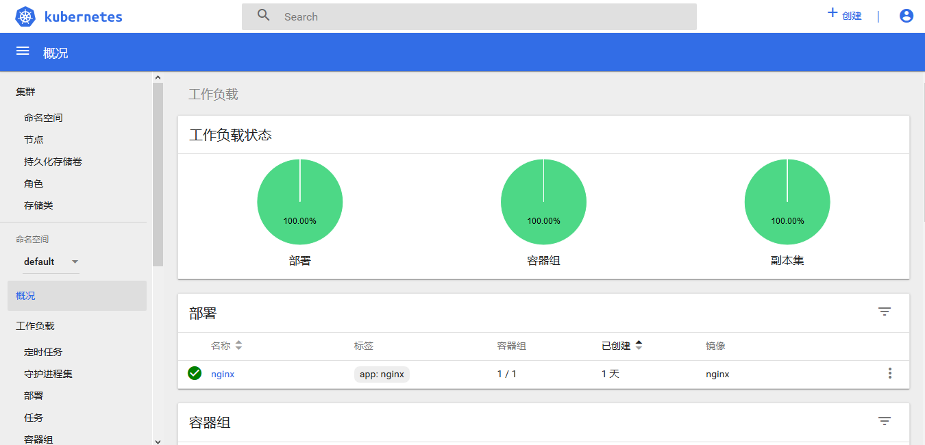Go to 命名空间 under 集群
This screenshot has width=925, height=445.
click(x=43, y=118)
